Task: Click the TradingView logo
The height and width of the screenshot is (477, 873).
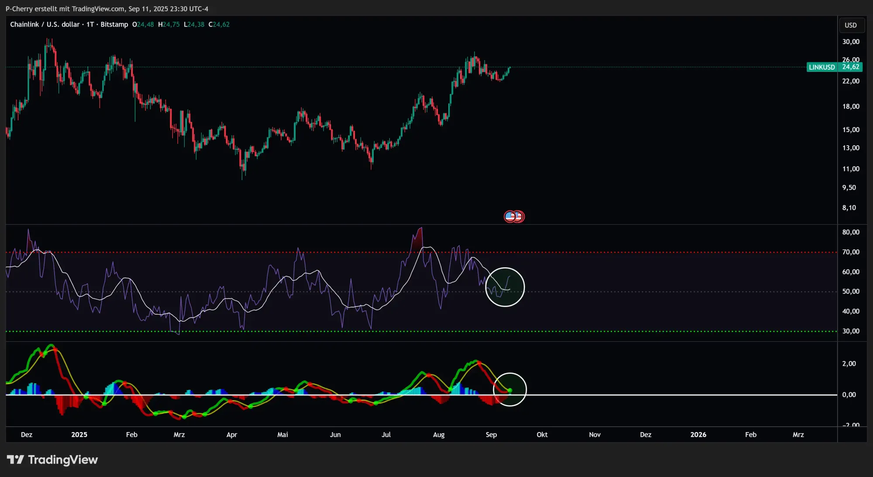Action: pos(52,460)
